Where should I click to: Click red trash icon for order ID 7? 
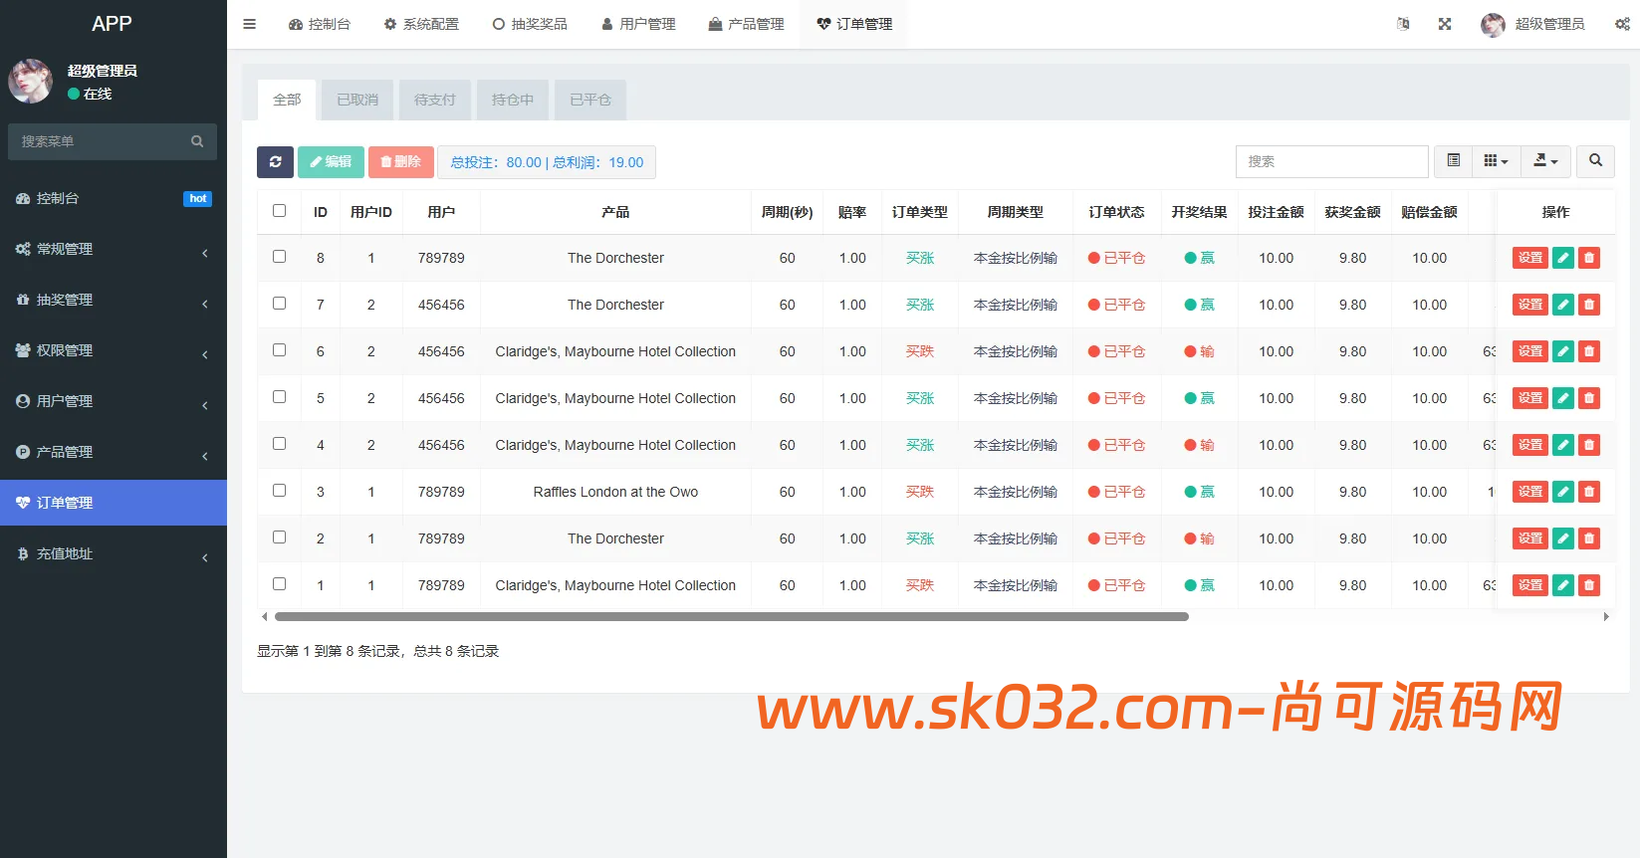(x=1589, y=305)
